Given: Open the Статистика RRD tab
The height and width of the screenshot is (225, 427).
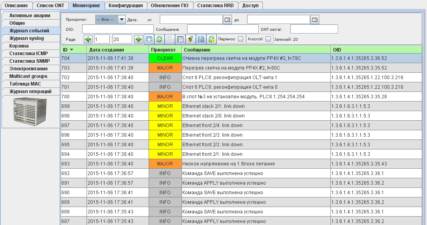Looking at the screenshot, I should point(216,6).
